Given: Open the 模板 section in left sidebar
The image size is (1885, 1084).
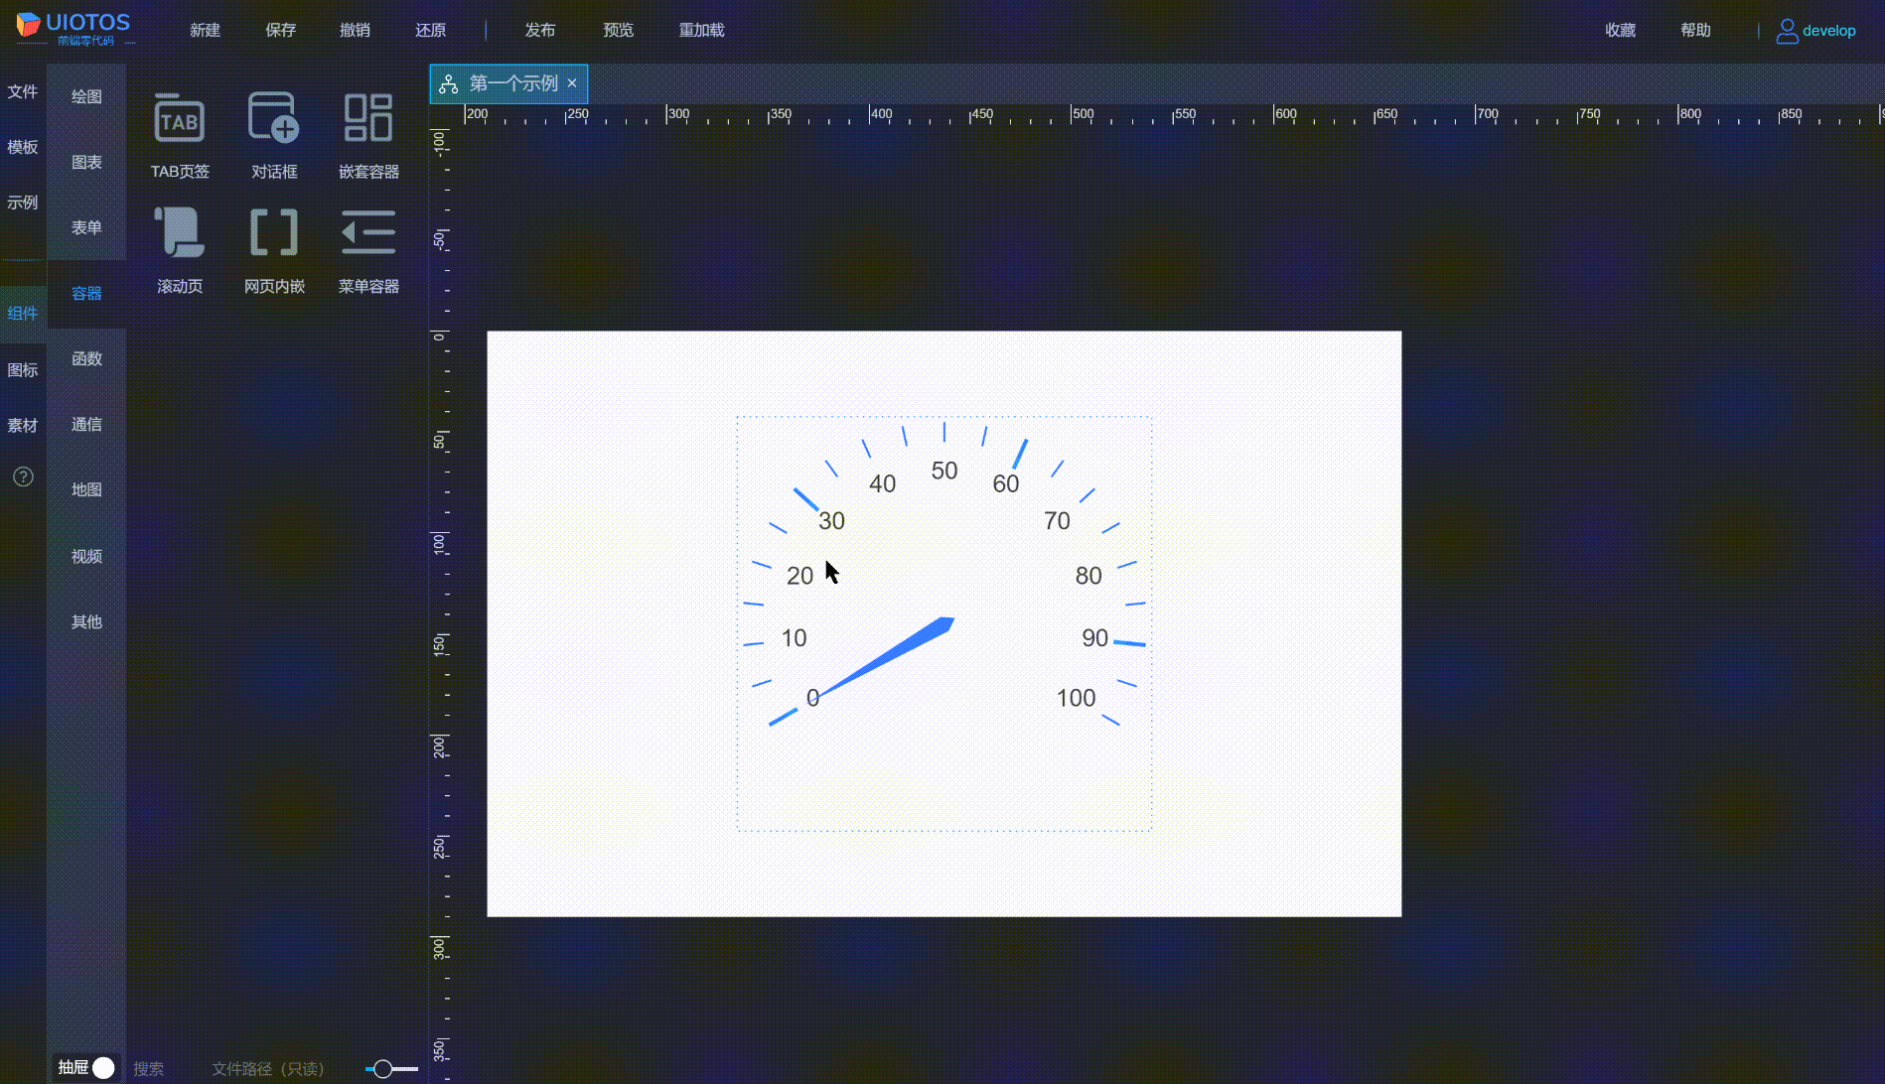Looking at the screenshot, I should point(22,147).
